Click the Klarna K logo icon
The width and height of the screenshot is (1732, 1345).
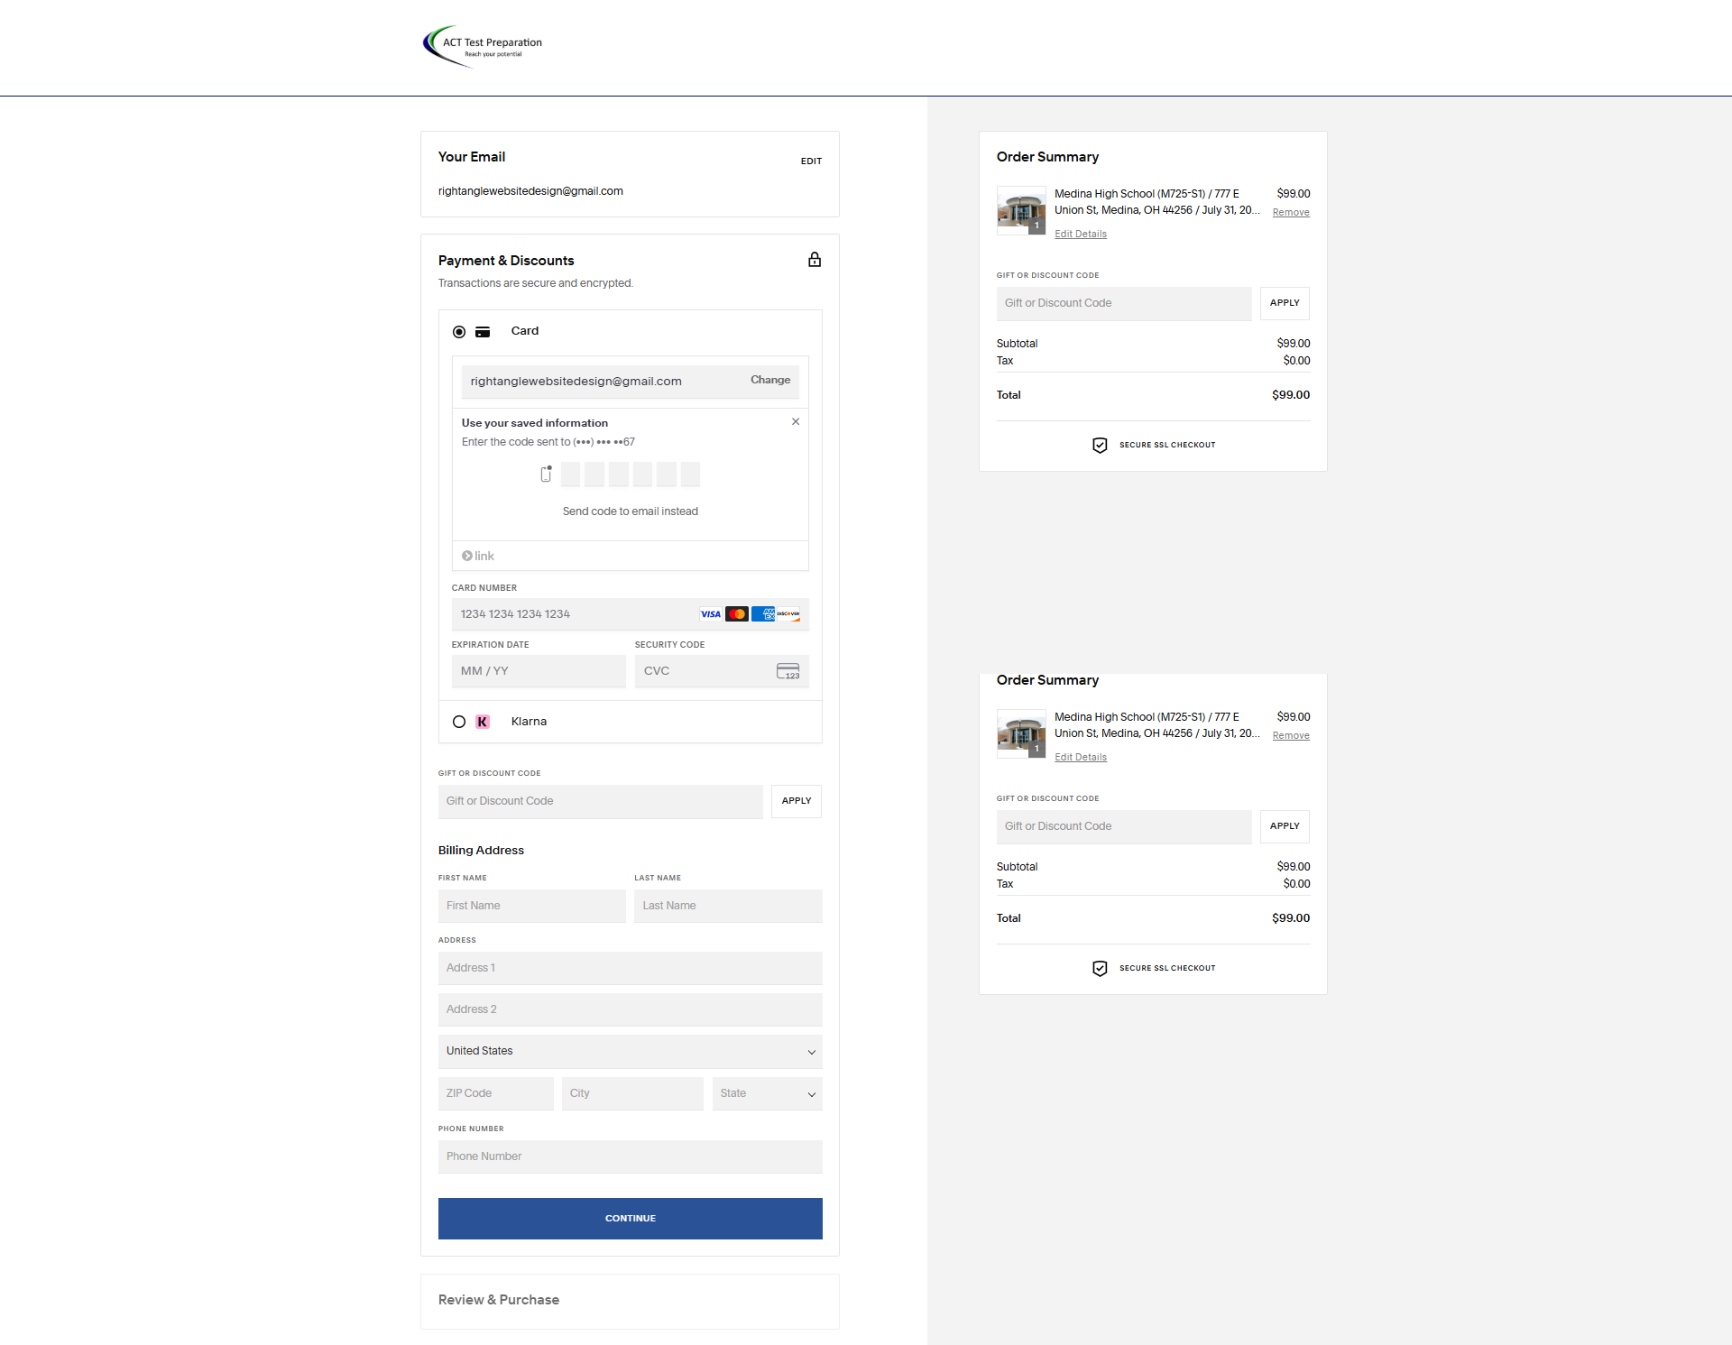click(483, 722)
